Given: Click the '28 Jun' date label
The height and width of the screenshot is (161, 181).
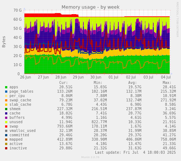Looking at the screenshot, I should pos(61,77).
